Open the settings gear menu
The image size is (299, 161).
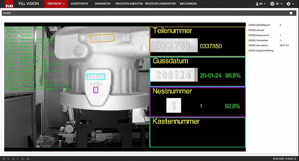pyautogui.click(x=288, y=4)
